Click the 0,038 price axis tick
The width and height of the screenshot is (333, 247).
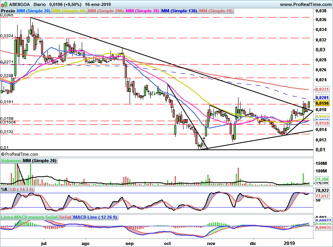pos(321,11)
